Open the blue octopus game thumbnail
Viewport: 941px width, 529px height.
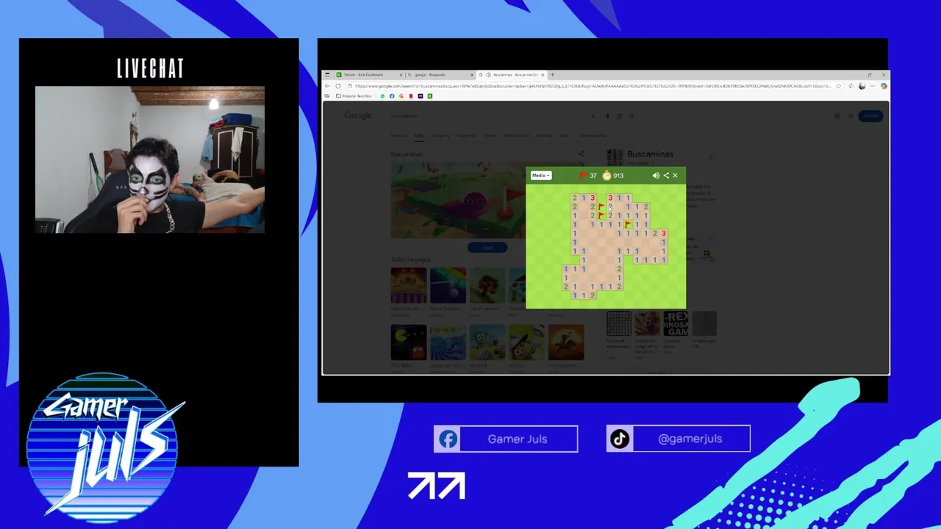point(448,342)
